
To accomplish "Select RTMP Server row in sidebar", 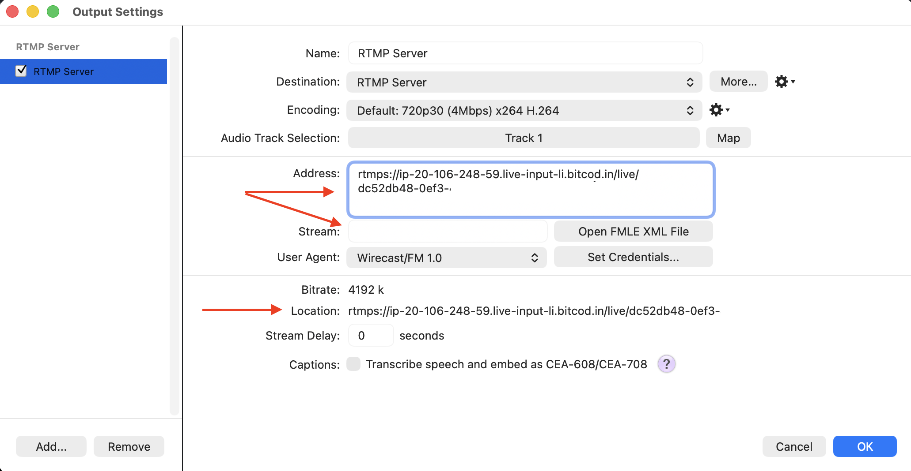I will point(84,71).
